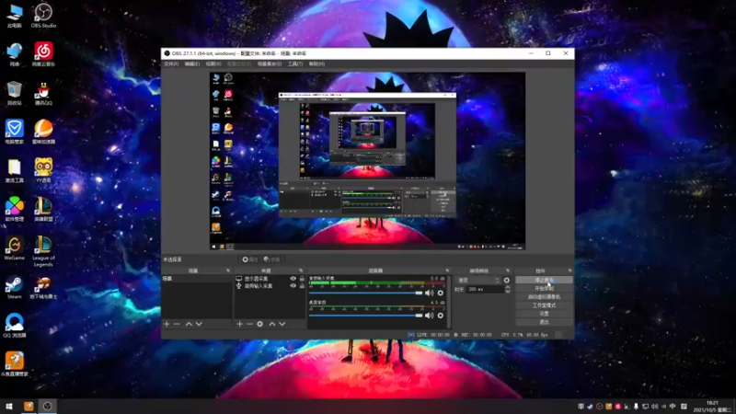The width and height of the screenshot is (736, 414).
Task: Open This PC desktop icon
Action: point(14,15)
